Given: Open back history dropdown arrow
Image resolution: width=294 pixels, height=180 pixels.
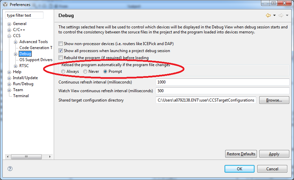Looking at the screenshot, I should [x=274, y=15].
